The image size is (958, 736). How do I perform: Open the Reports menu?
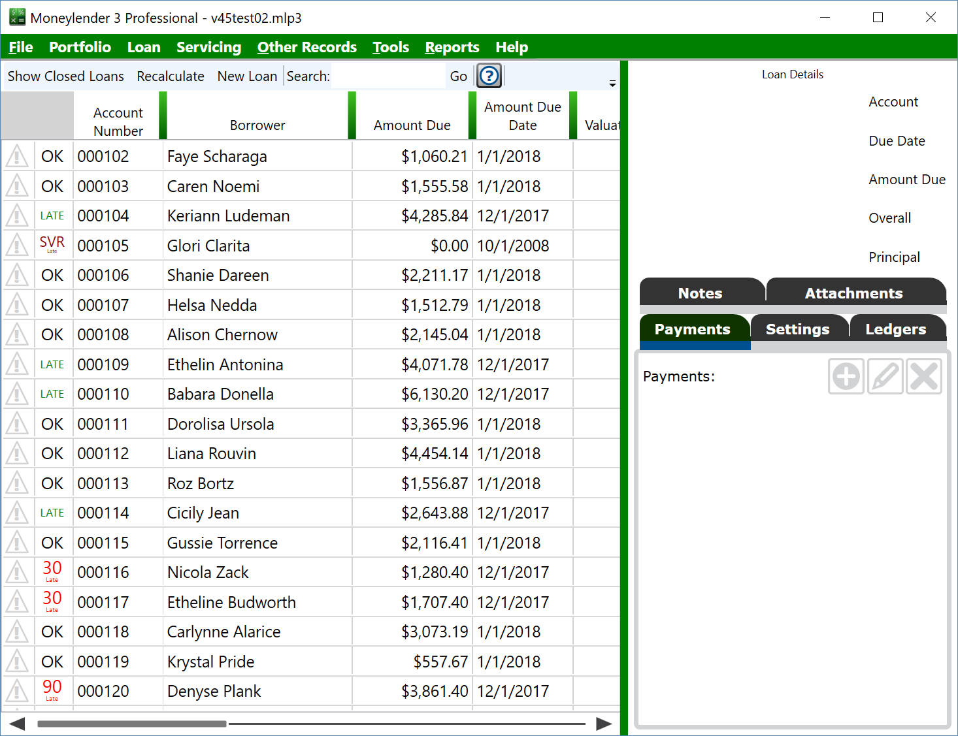[452, 47]
